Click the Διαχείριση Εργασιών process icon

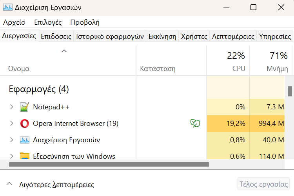25,140
